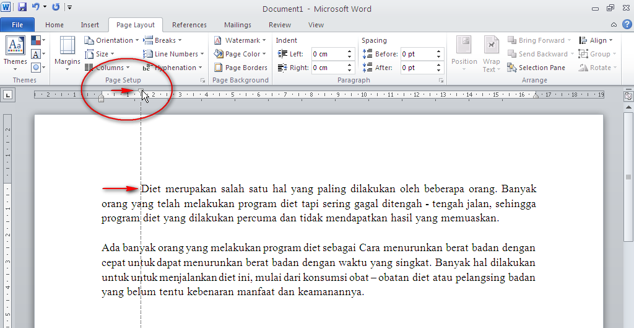
Task: Open the Breaks dropdown
Action: click(x=163, y=40)
